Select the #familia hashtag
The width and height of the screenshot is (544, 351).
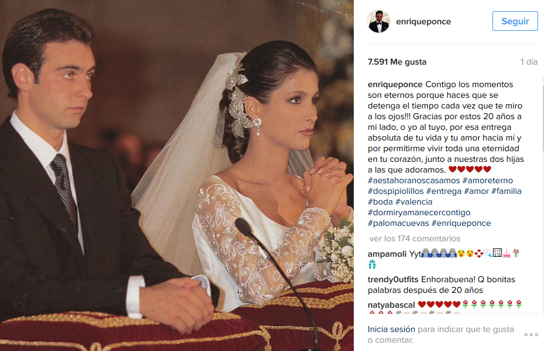tap(506, 192)
